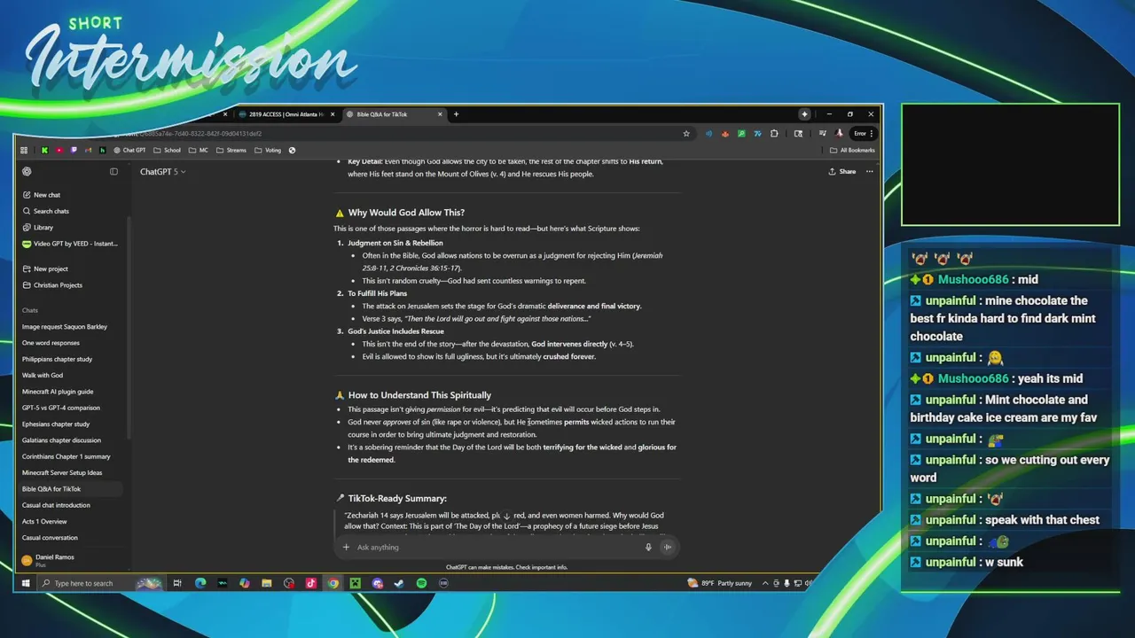The image size is (1135, 638).
Task: Open the School bookmarks folder
Action: 168,151
